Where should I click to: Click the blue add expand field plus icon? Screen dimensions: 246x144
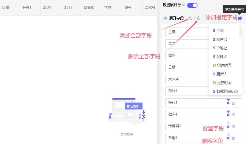[240, 18]
